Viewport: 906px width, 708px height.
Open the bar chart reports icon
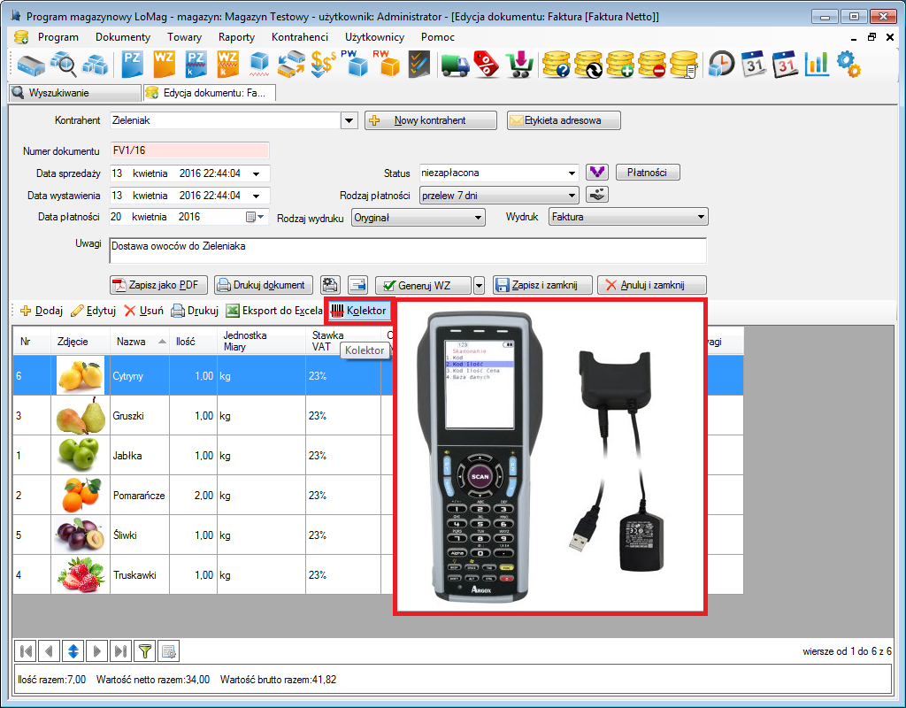pos(816,64)
